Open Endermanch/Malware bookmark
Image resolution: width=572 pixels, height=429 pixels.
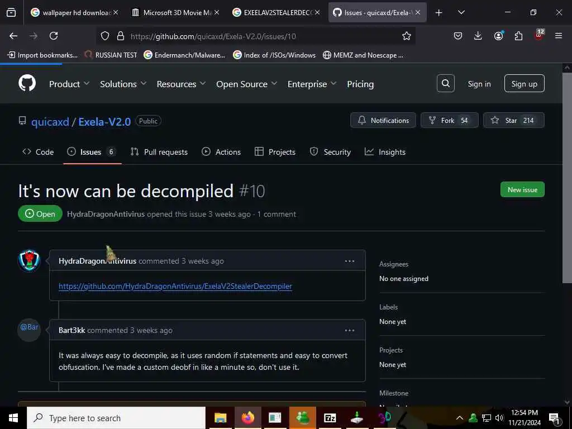point(184,55)
